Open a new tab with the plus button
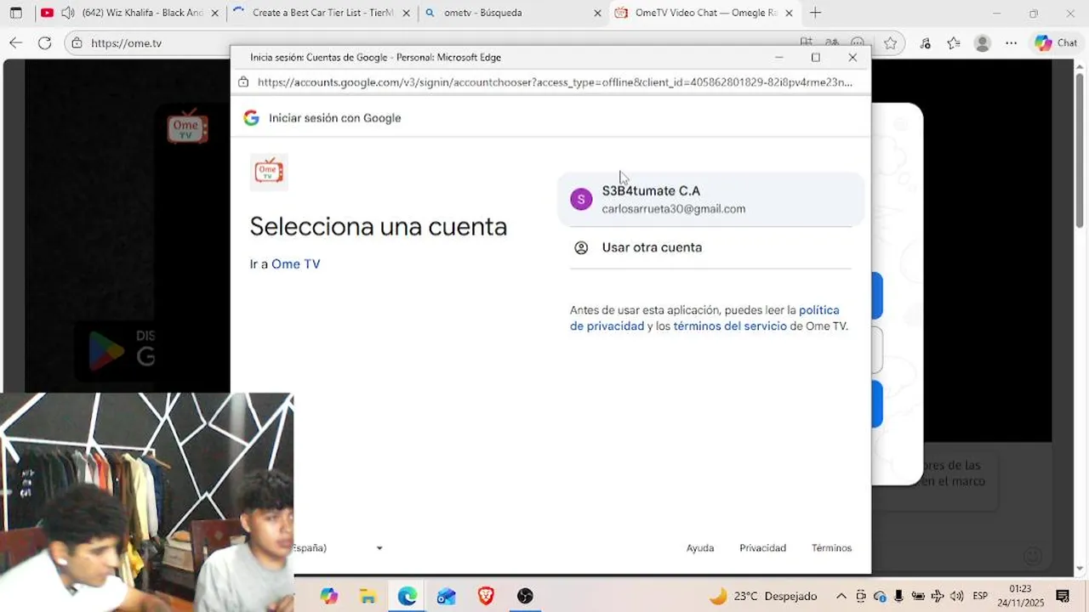 pos(815,13)
